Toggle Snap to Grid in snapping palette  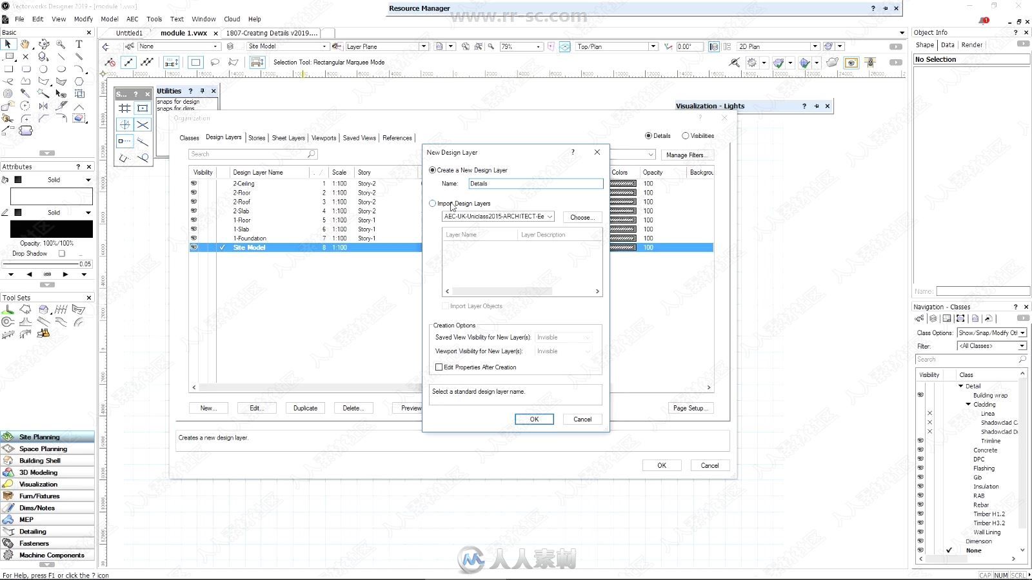tap(124, 108)
